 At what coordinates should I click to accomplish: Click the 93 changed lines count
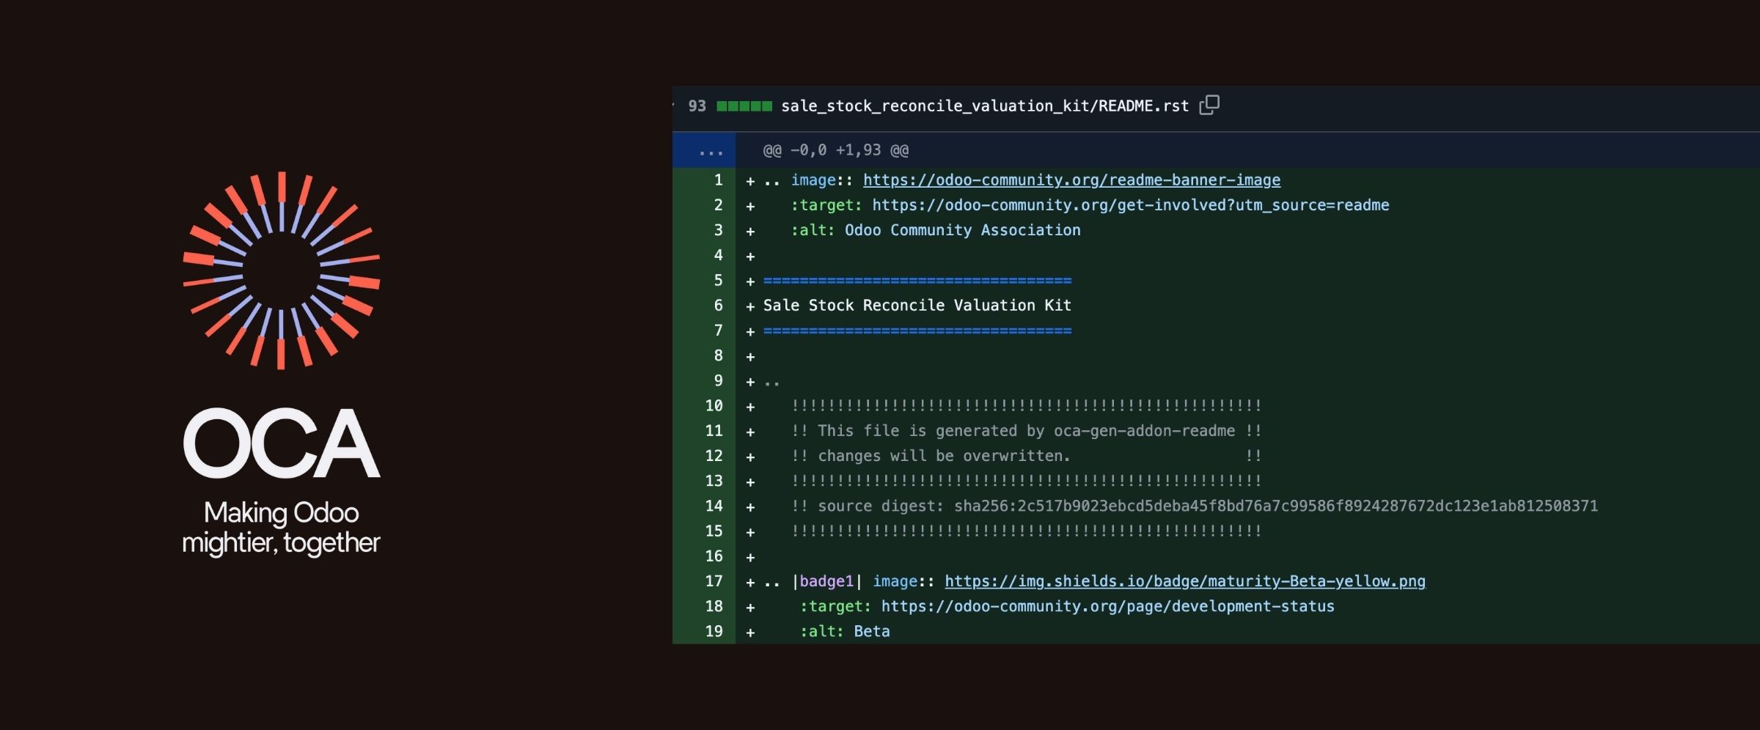(697, 106)
